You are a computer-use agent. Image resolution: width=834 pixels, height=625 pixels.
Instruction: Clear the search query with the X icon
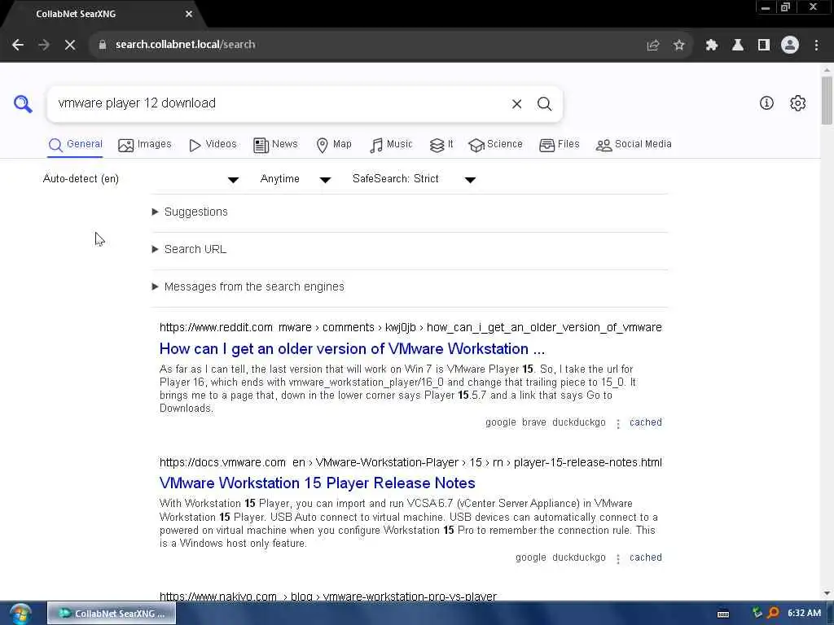[516, 103]
